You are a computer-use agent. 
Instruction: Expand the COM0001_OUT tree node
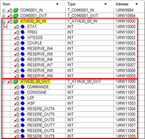pos(3,16)
